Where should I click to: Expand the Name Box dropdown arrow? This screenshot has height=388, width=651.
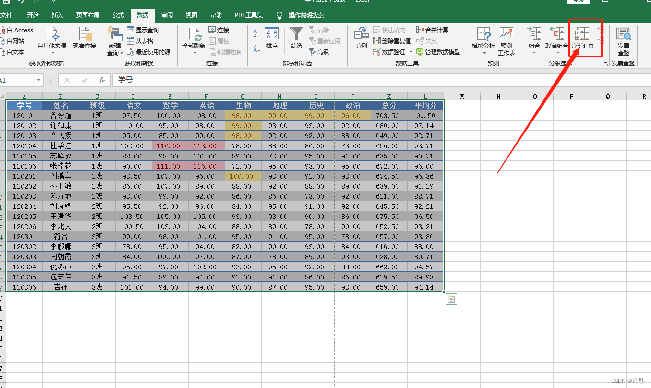(x=39, y=80)
